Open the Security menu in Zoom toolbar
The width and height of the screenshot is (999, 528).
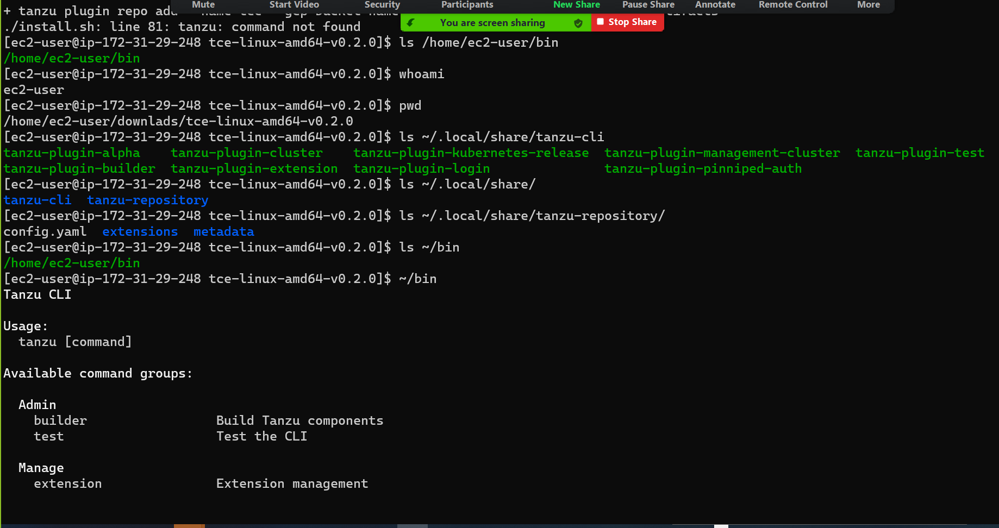coord(382,5)
